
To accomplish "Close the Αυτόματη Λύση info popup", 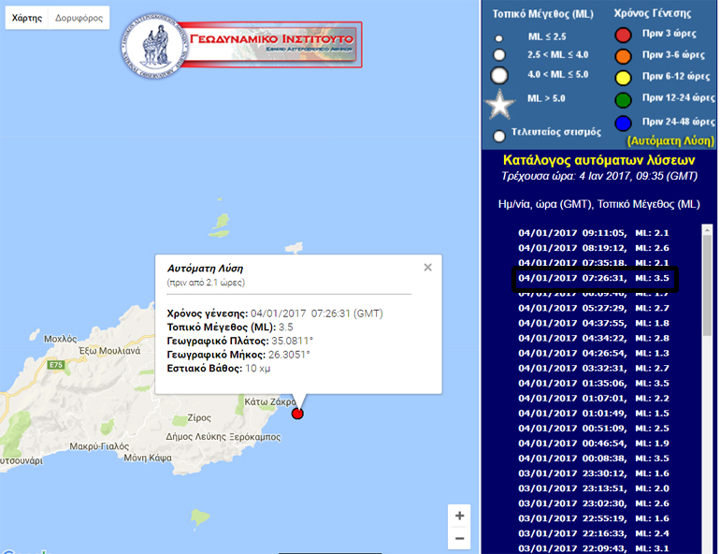I will pos(427,268).
